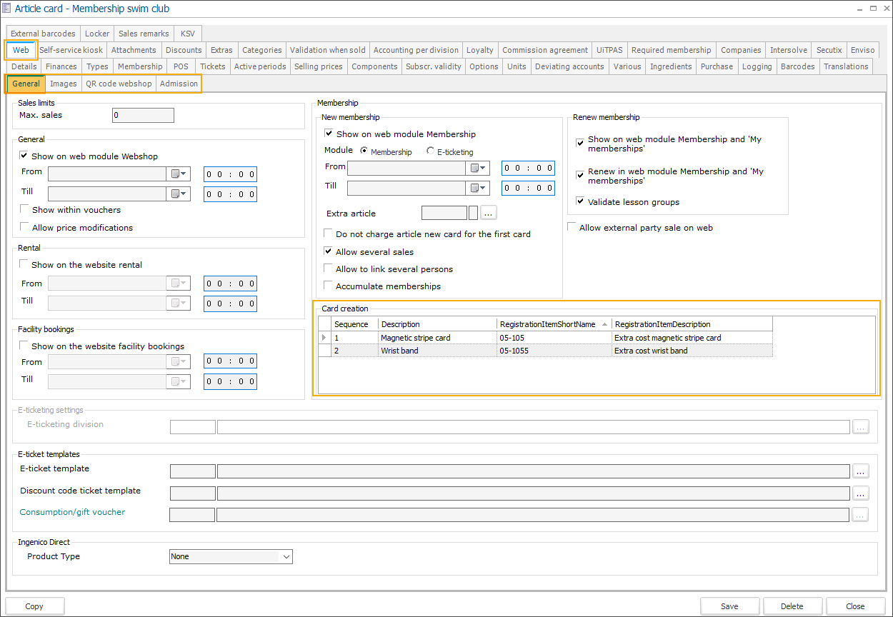Open calendar picker for Webshop From date
This screenshot has height=617, width=893.
click(x=178, y=174)
